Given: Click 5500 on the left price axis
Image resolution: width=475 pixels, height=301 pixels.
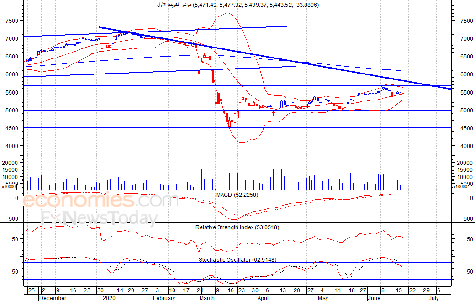Looking at the screenshot, I should pos(12,93).
